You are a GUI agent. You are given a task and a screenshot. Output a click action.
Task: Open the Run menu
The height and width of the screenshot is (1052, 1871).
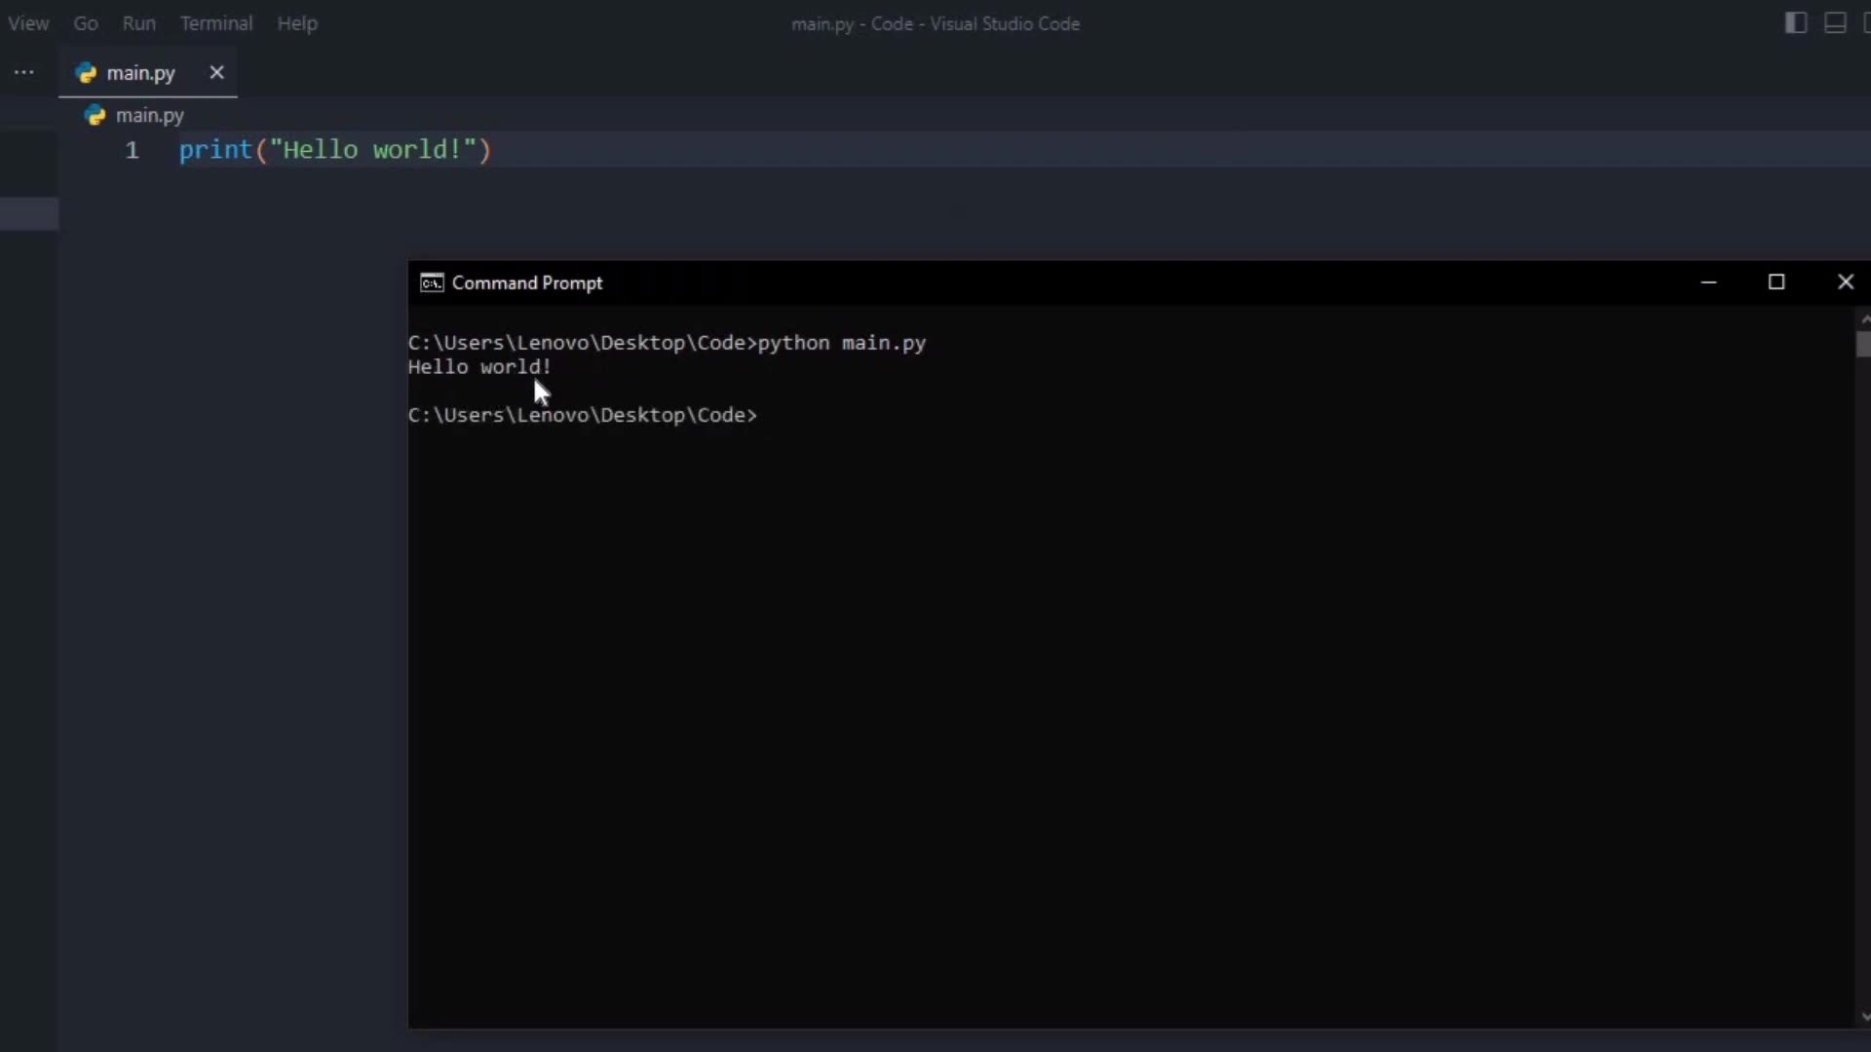138,23
